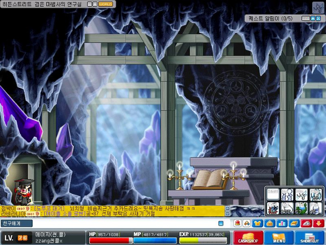Open chat target selector 친구에게
326x245 pixels.
pyautogui.click(x=17, y=224)
